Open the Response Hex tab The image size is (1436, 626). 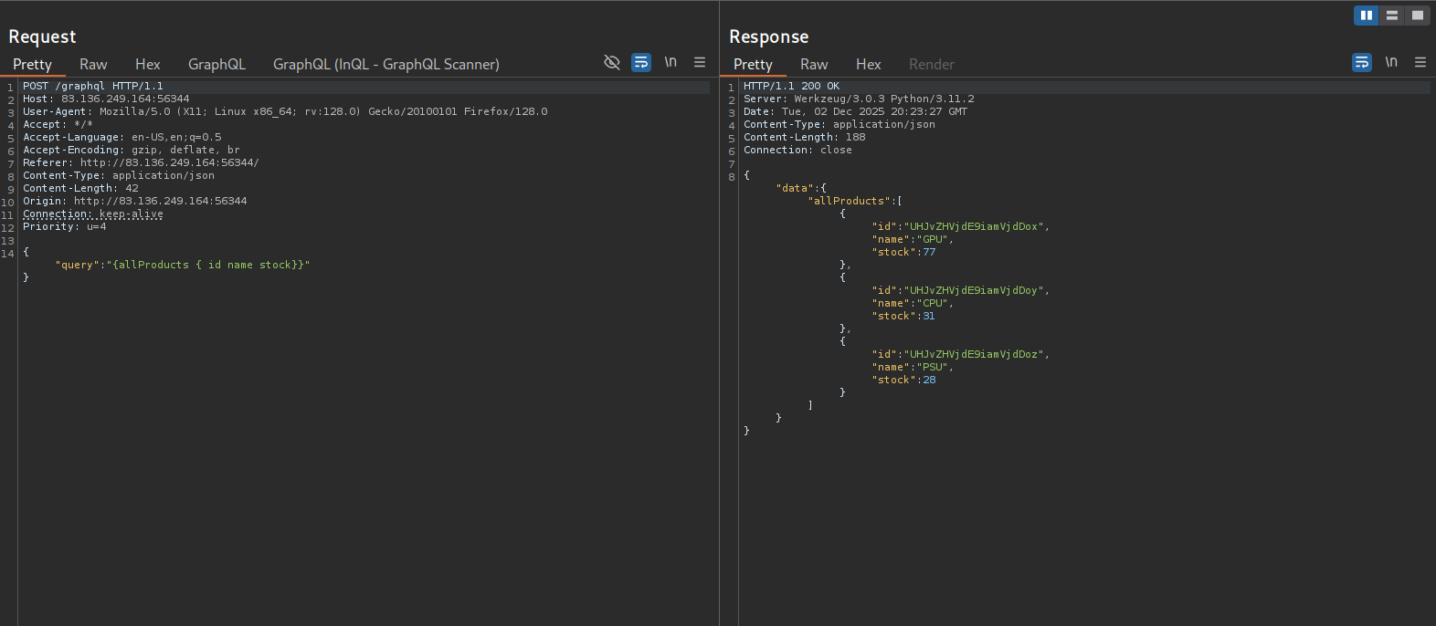(868, 65)
